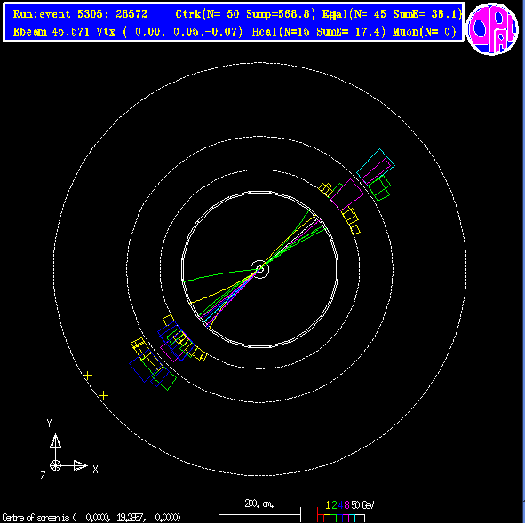This screenshot has width=525, height=523.
Task: Select the magenta 8 GeV legend number
Action: pos(346,505)
